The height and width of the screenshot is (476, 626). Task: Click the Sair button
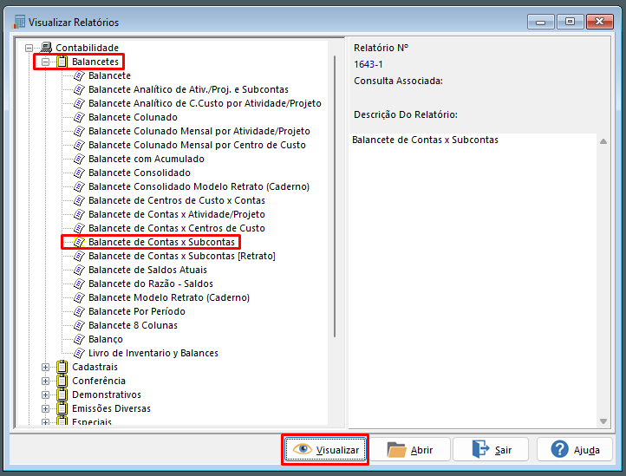(491, 450)
